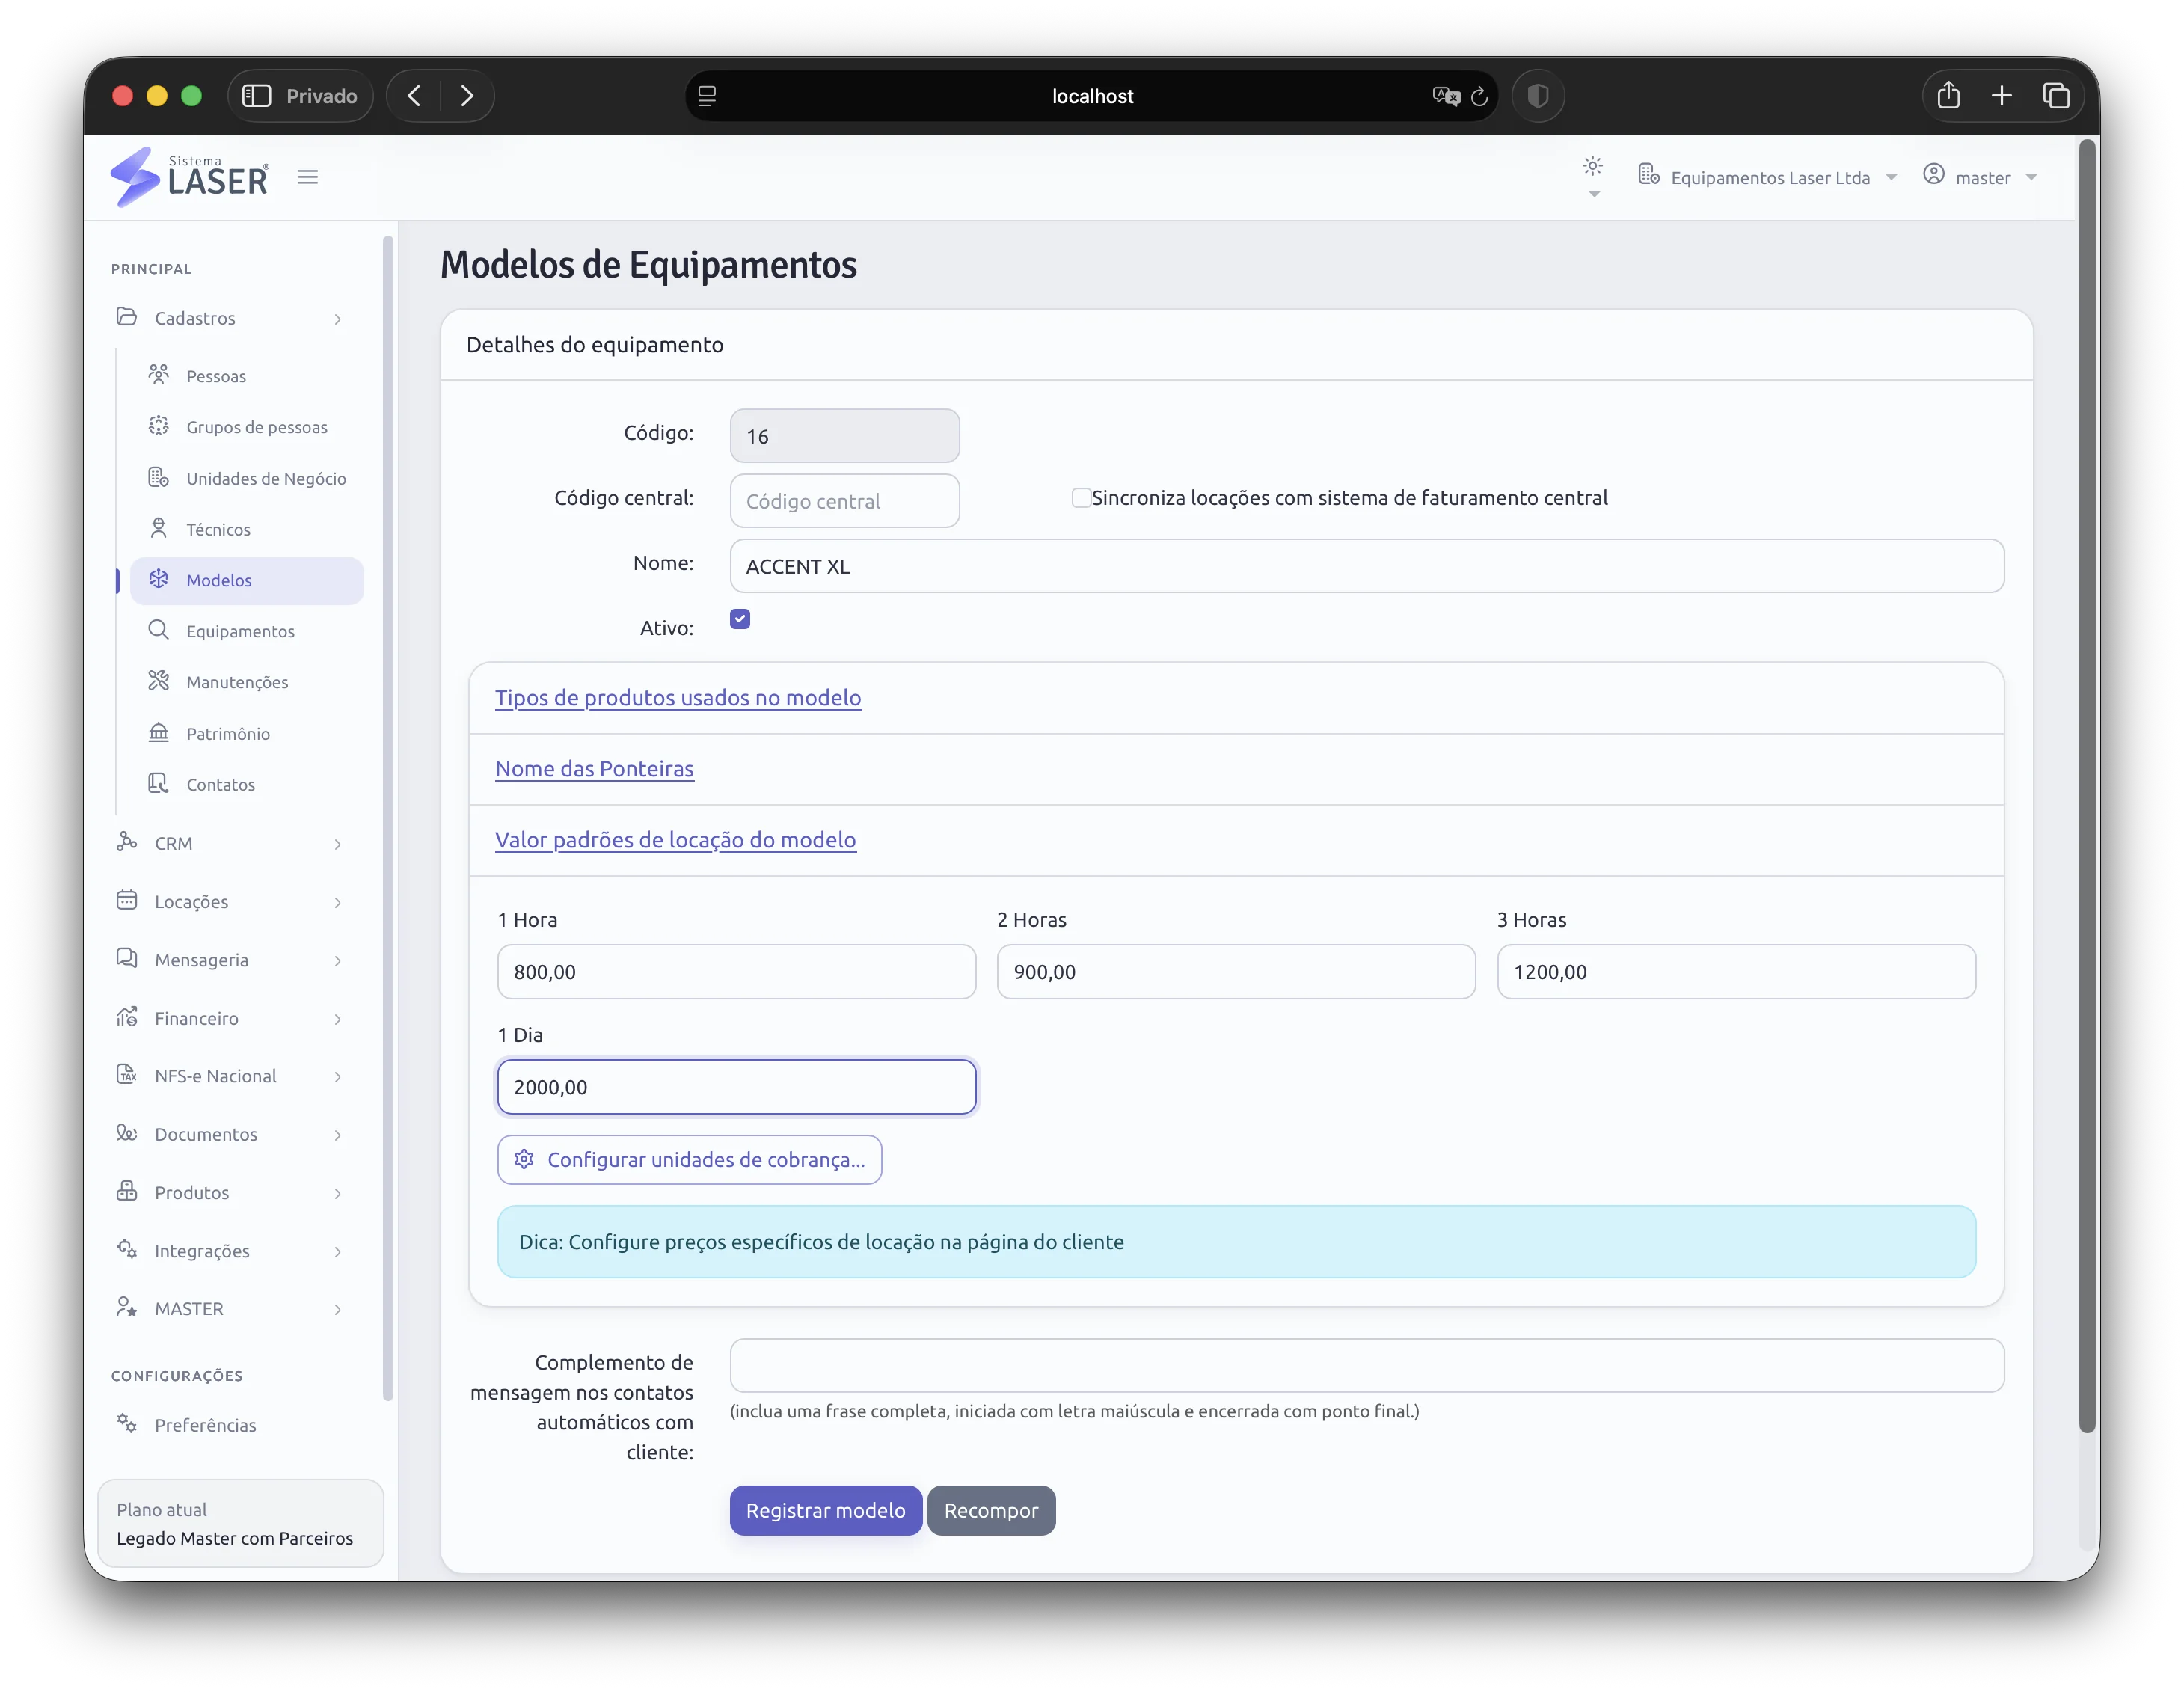This screenshot has width=2184, height=1692.
Task: Click the Financeiro chart icon
Action: click(127, 1017)
